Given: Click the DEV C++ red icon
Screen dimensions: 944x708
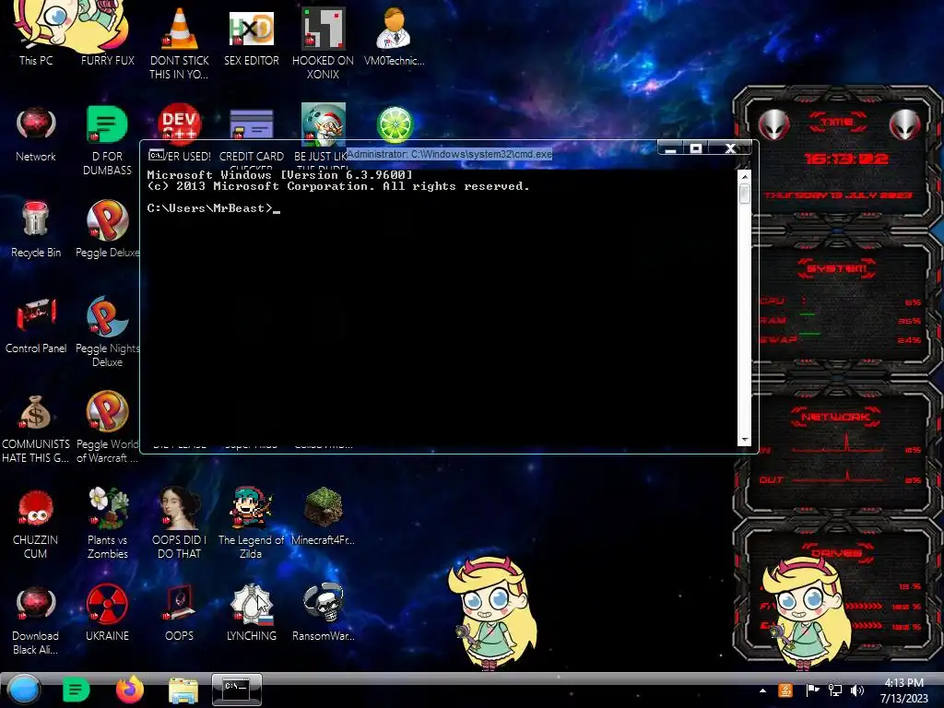Looking at the screenshot, I should pyautogui.click(x=180, y=122).
